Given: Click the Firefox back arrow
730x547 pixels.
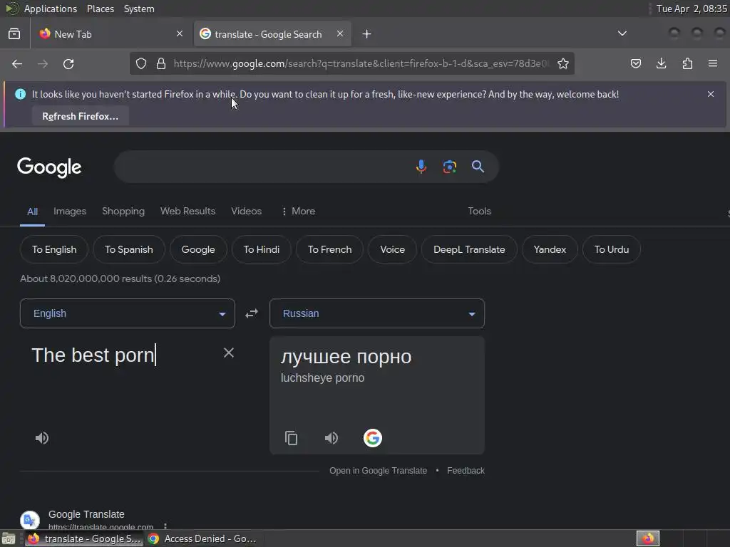Looking at the screenshot, I should coord(17,63).
